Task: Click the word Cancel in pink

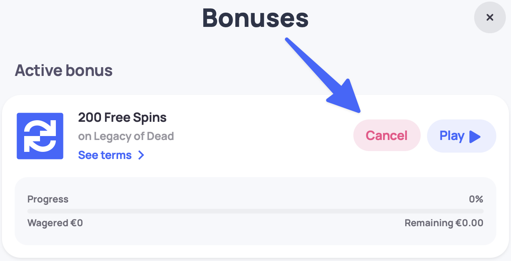Action: click(x=386, y=136)
